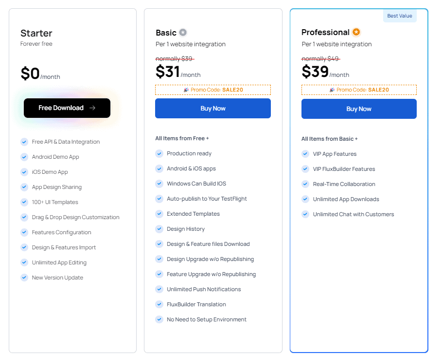Click the "Best Value" badge
442x354 pixels.
tap(400, 16)
